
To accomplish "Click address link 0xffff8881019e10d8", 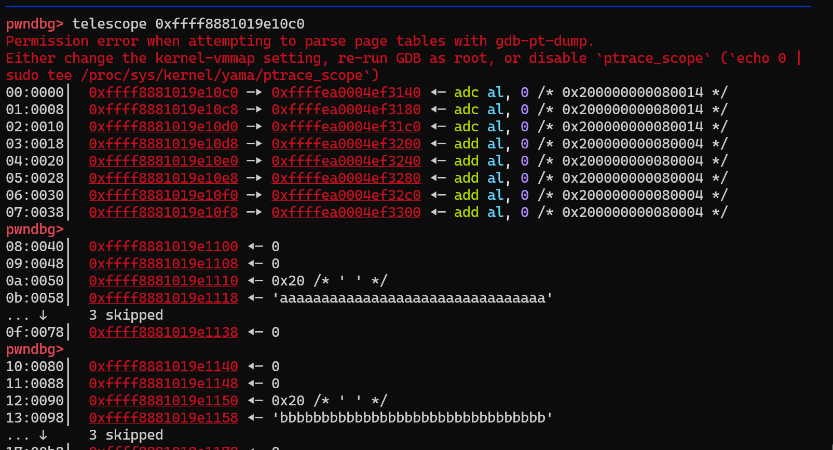I will [x=163, y=144].
